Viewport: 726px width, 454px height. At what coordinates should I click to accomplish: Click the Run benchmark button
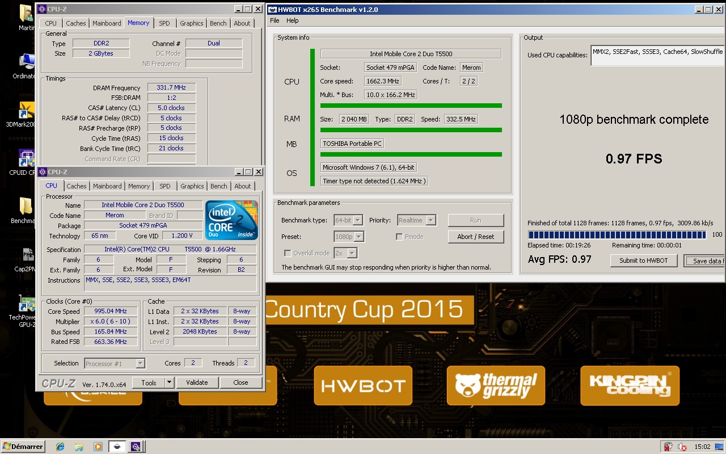pyautogui.click(x=476, y=220)
